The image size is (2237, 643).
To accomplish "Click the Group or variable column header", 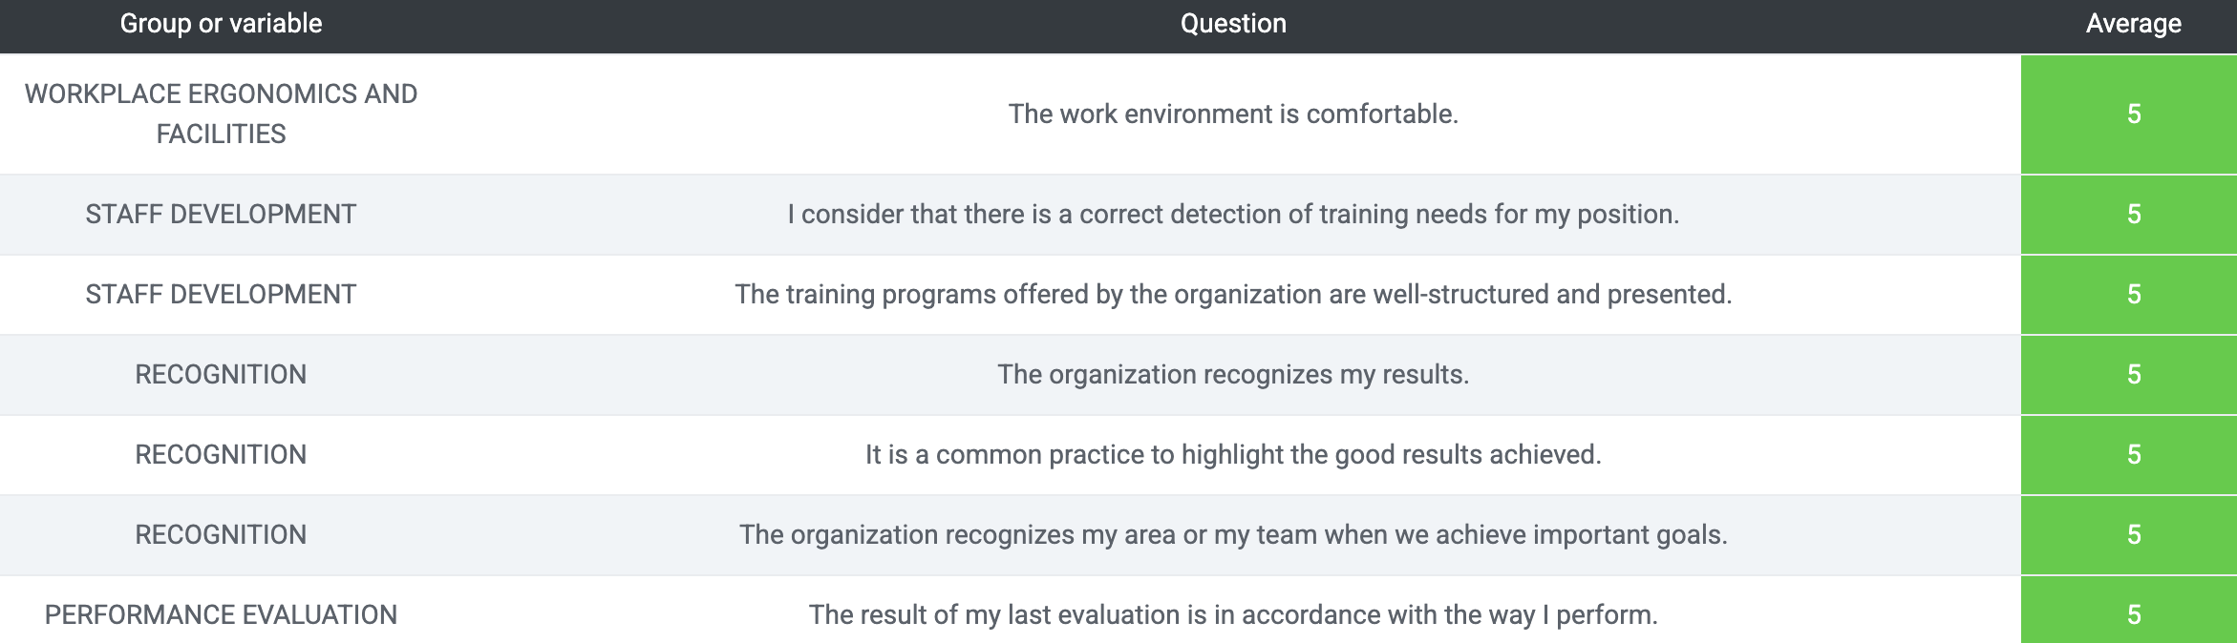I will coord(221,24).
